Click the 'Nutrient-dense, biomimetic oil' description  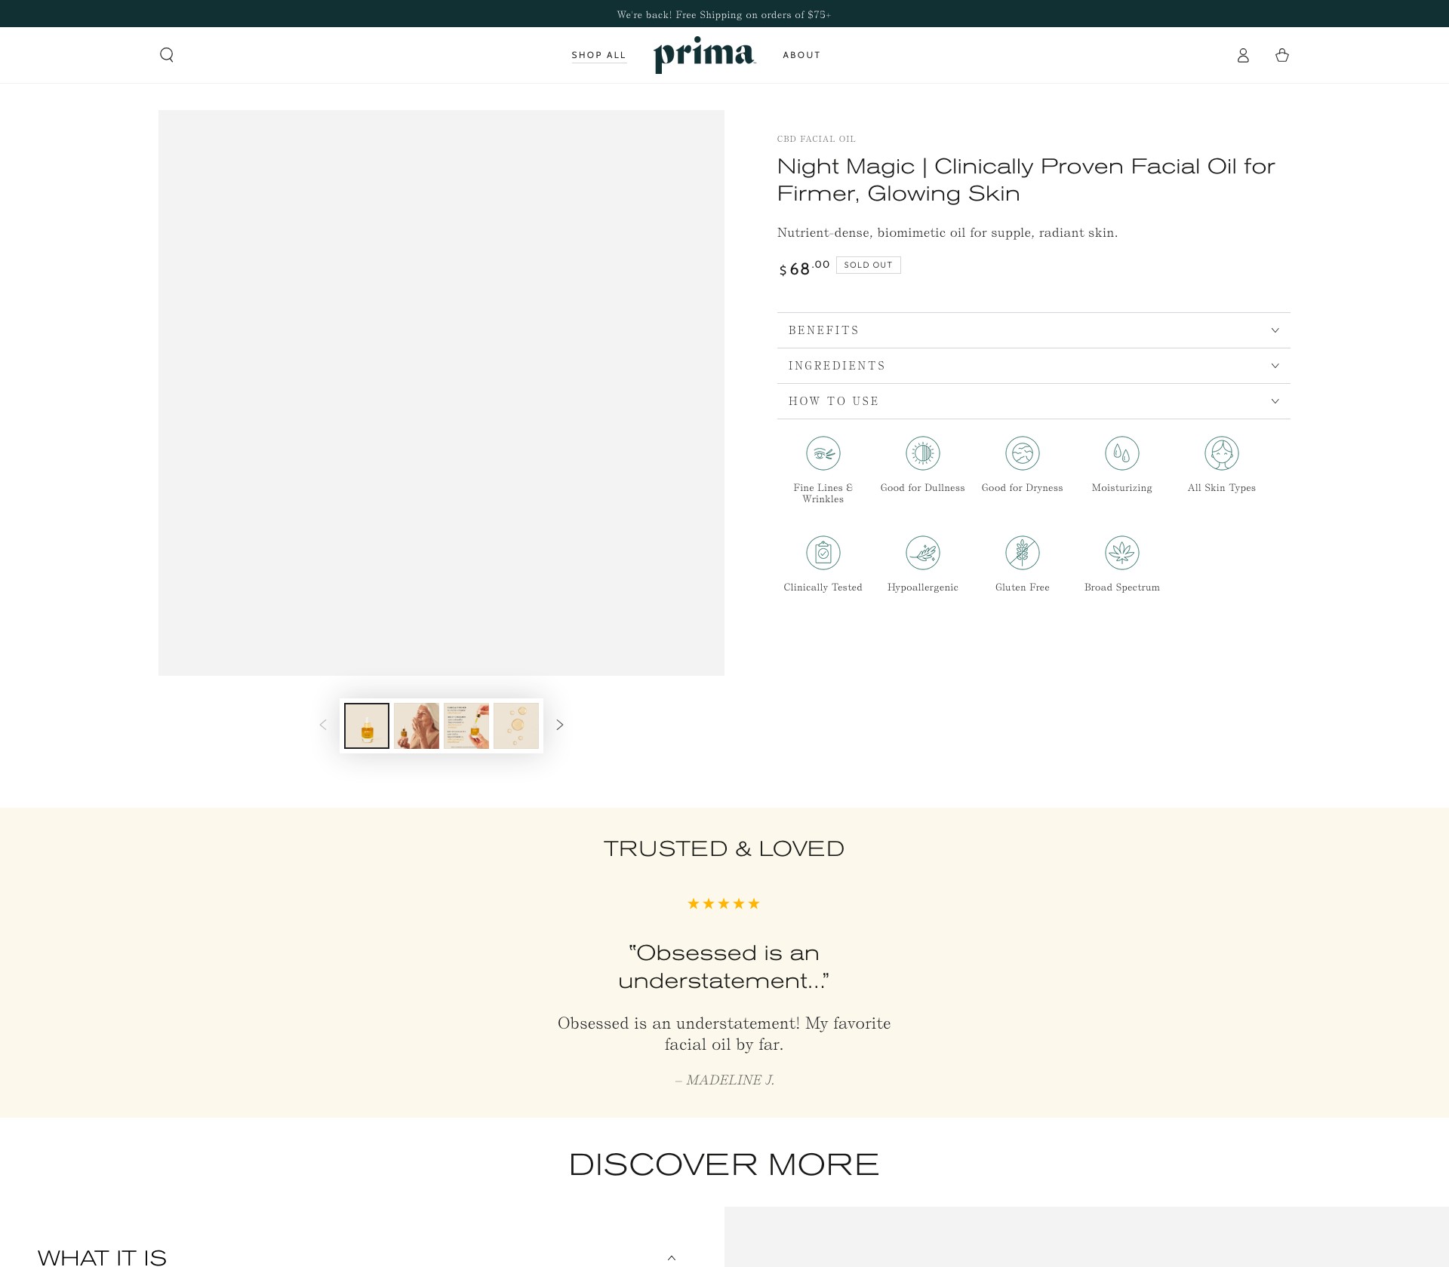(x=947, y=233)
